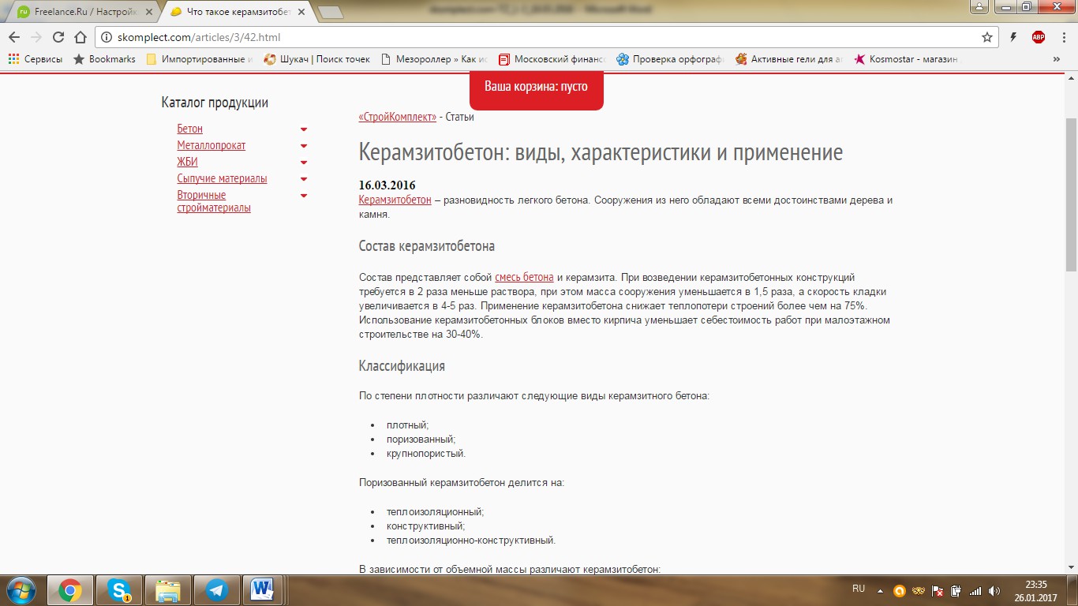Close the Что такое керамзитобетон tab
The height and width of the screenshot is (606, 1078).
point(301,12)
